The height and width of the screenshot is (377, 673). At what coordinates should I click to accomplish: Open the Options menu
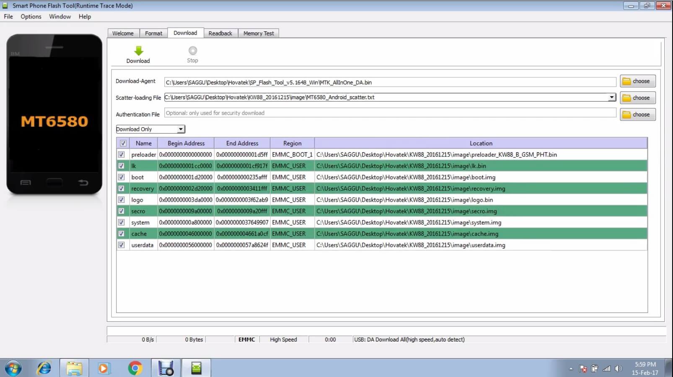[31, 17]
